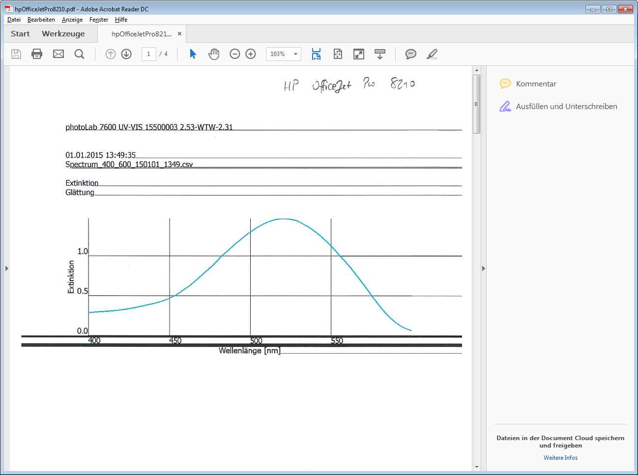The width and height of the screenshot is (638, 475).
Task: Send file by email envelope icon
Action: coord(58,54)
